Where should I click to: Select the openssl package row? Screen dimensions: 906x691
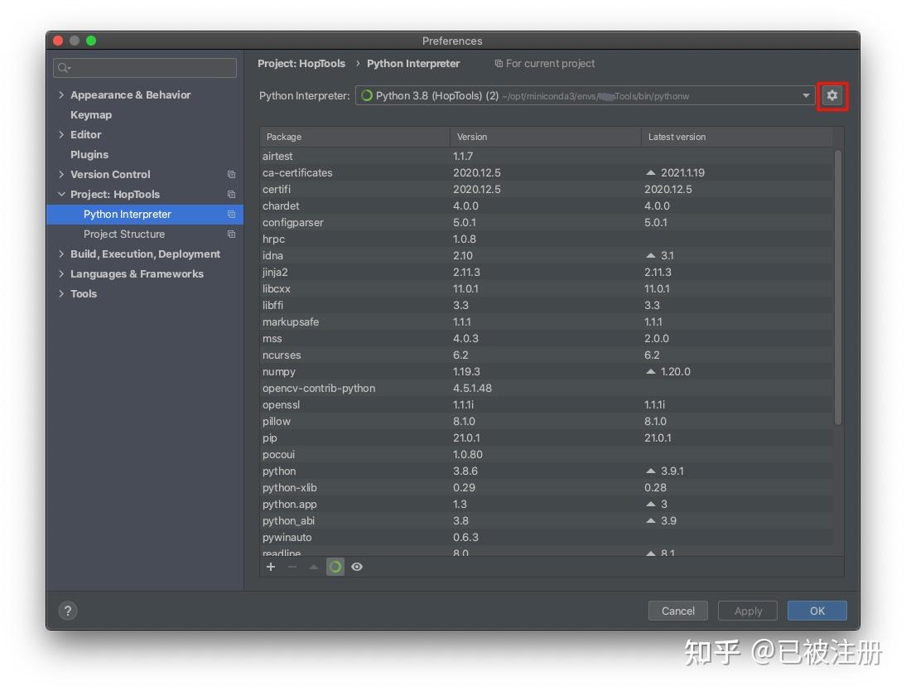pyautogui.click(x=547, y=405)
